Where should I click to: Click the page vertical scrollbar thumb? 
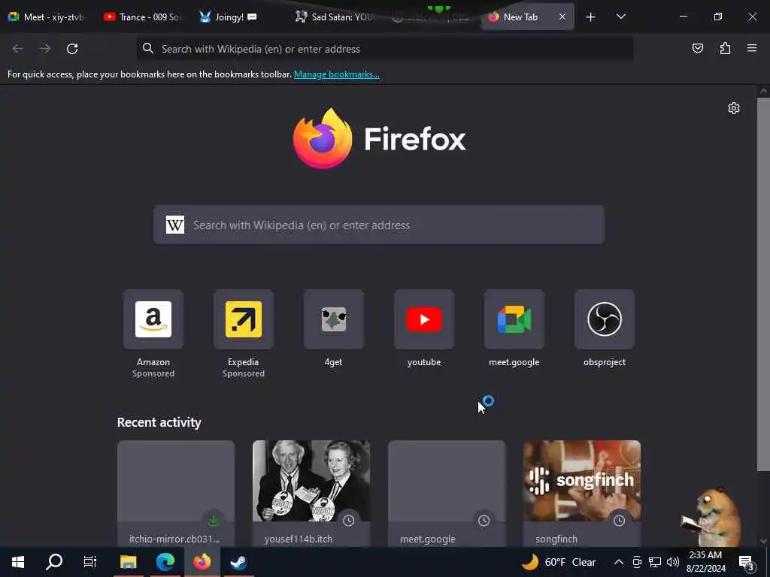(x=763, y=285)
